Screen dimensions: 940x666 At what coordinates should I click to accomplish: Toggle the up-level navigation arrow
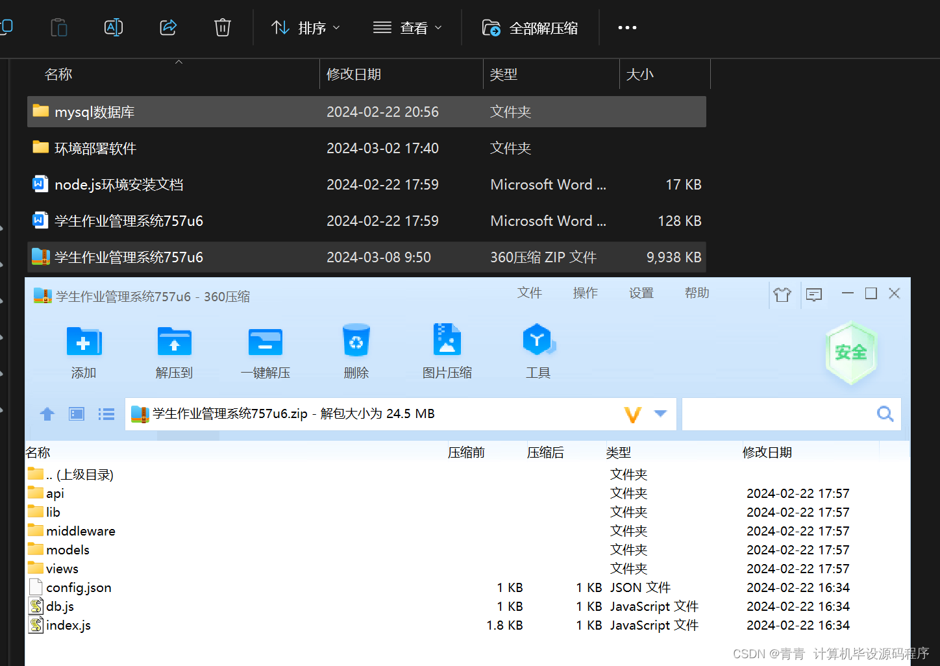(47, 413)
